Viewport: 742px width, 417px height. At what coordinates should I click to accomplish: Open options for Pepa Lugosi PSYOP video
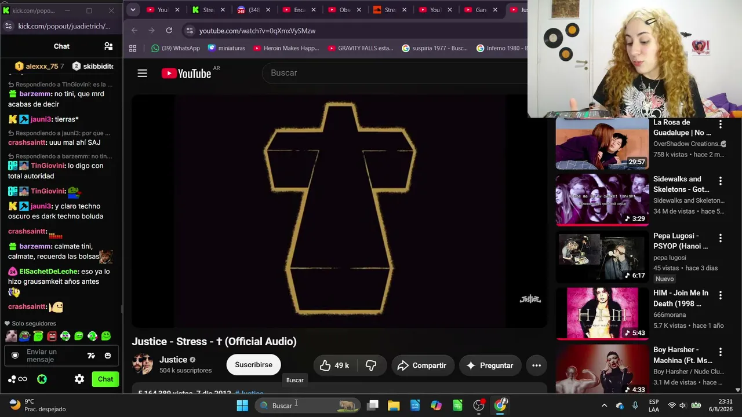(721, 238)
